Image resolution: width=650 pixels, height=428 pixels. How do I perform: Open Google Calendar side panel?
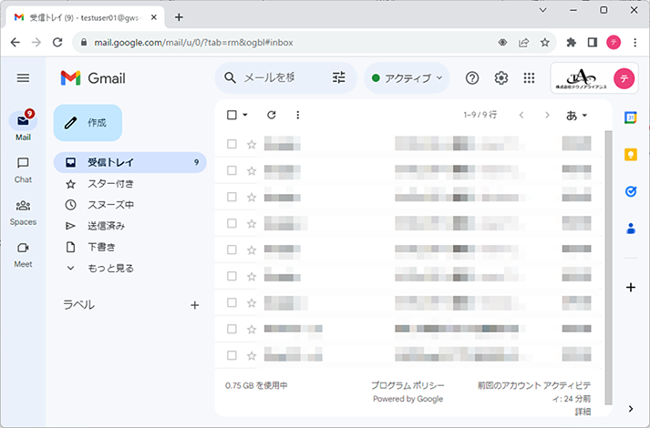pos(631,117)
